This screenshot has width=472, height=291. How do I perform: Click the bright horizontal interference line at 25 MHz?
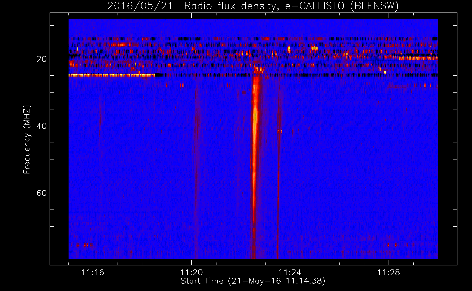click(111, 75)
